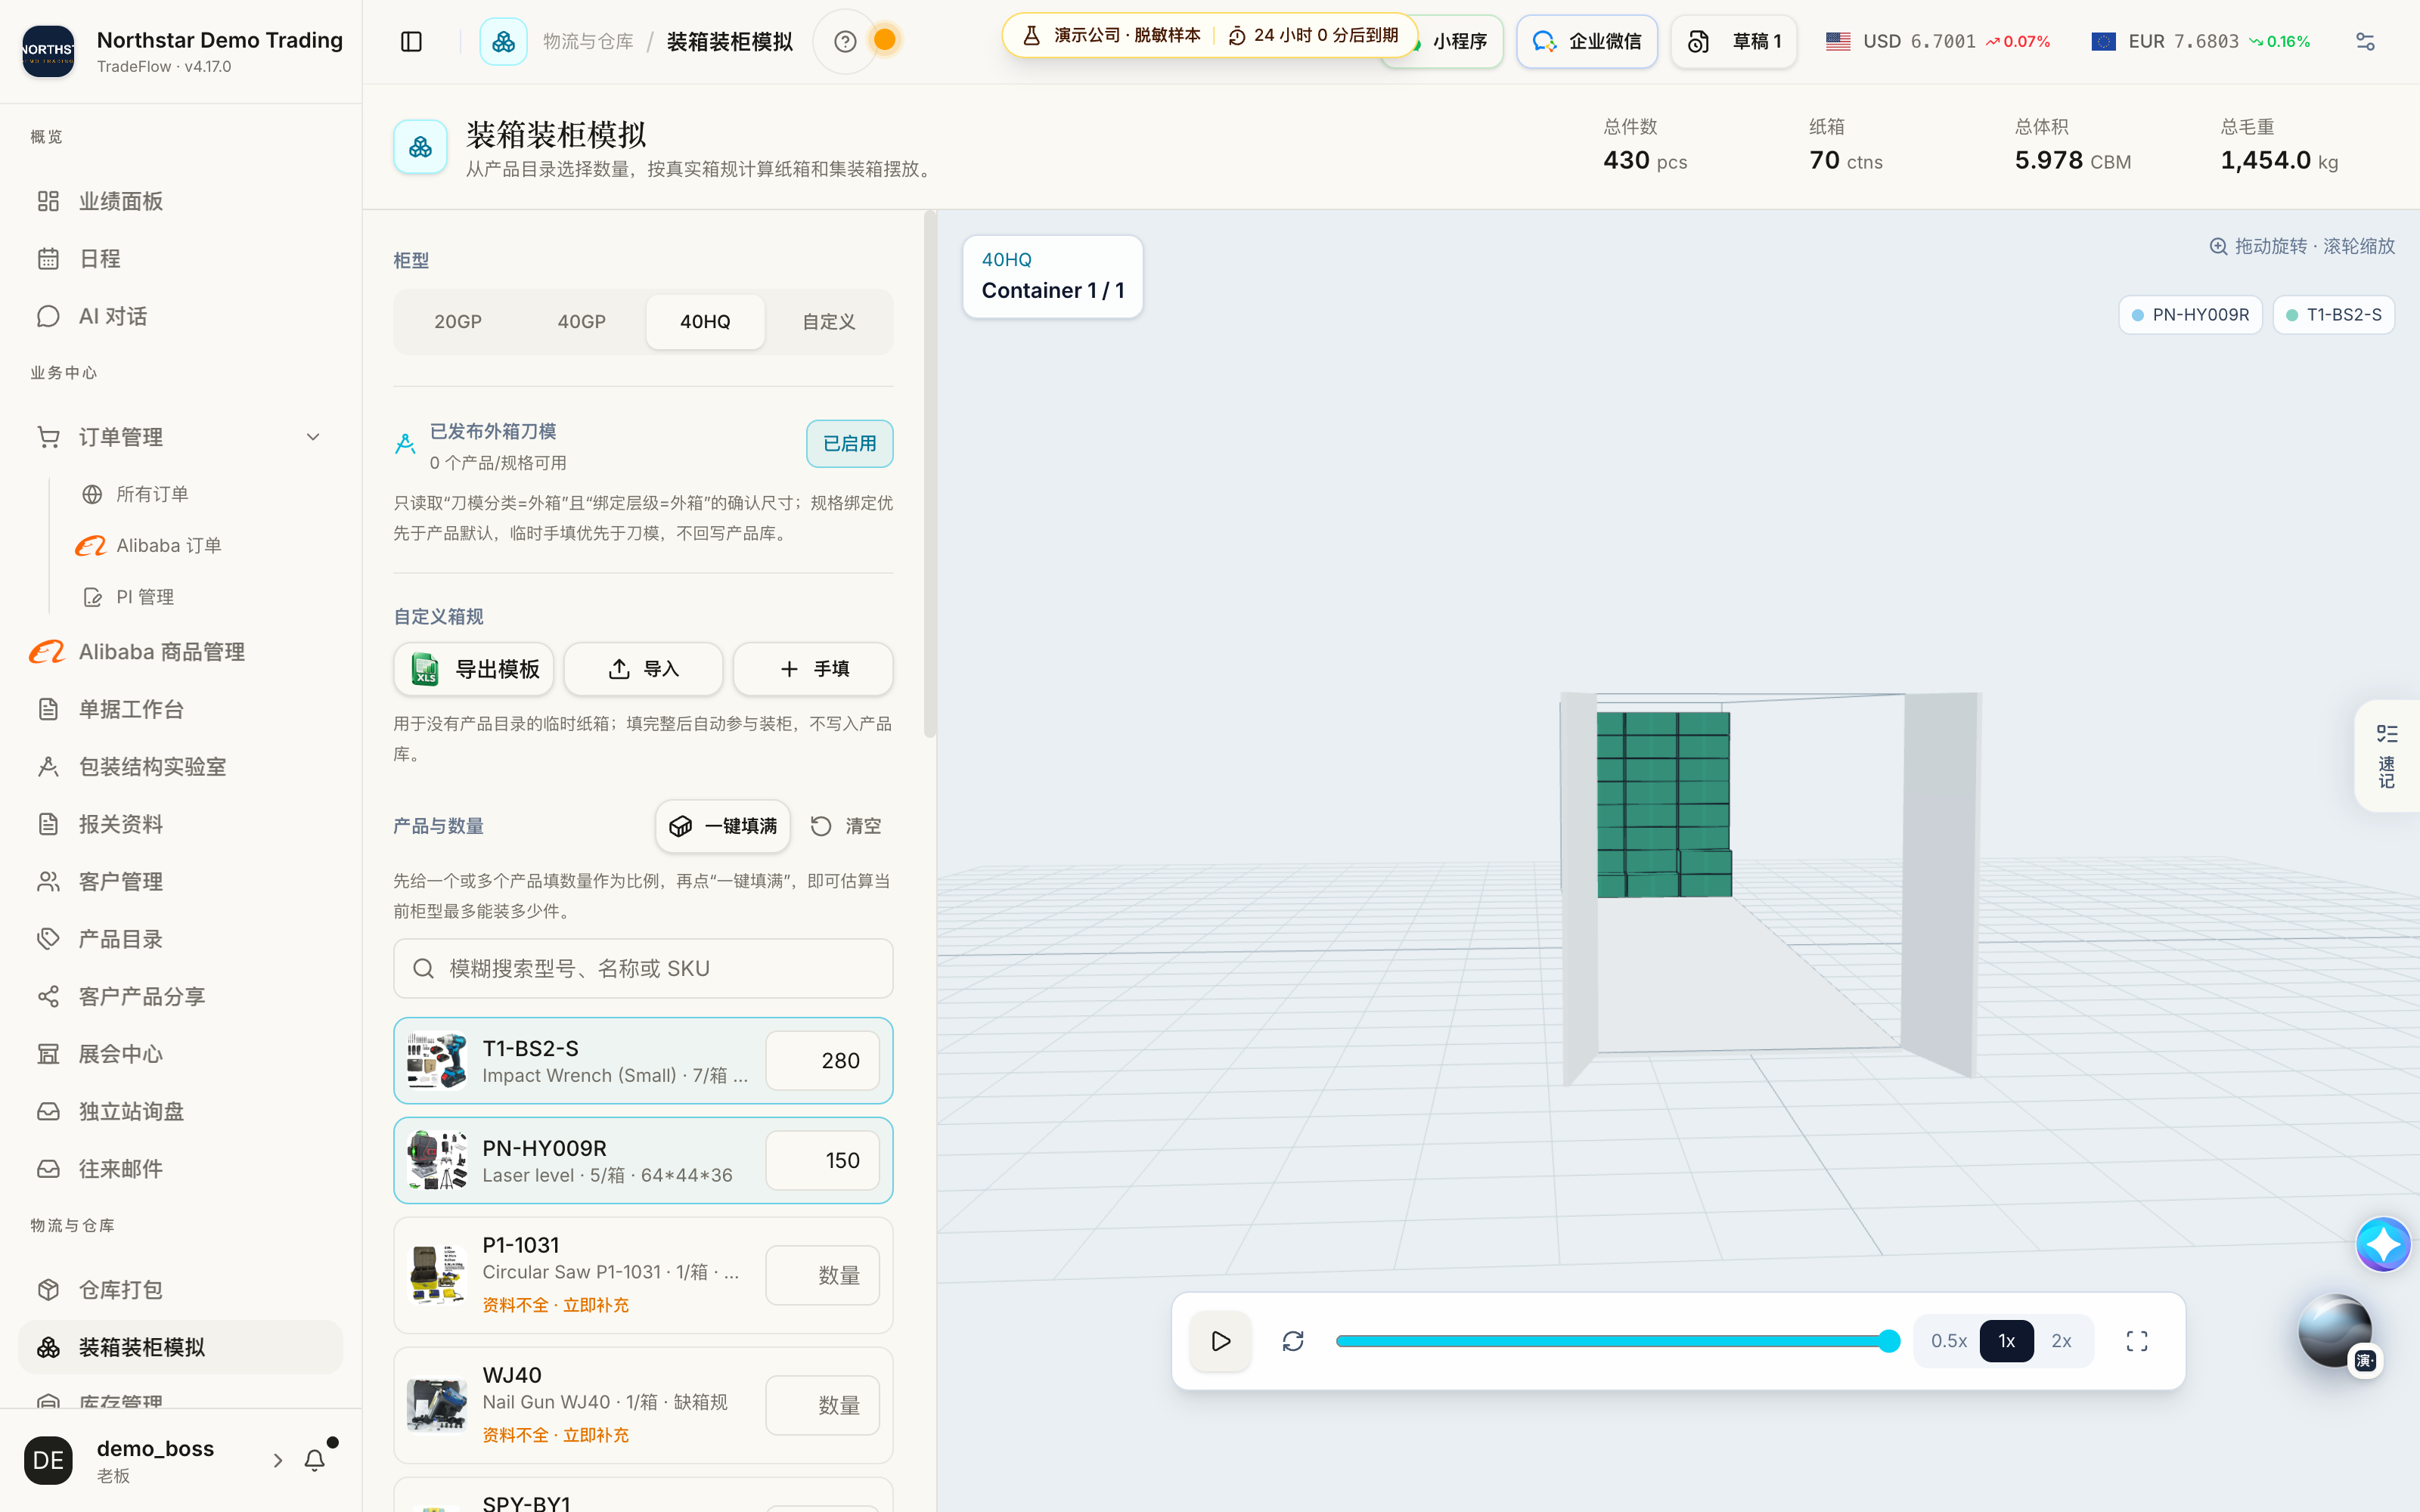Set playback speed to 2x

coord(2062,1341)
